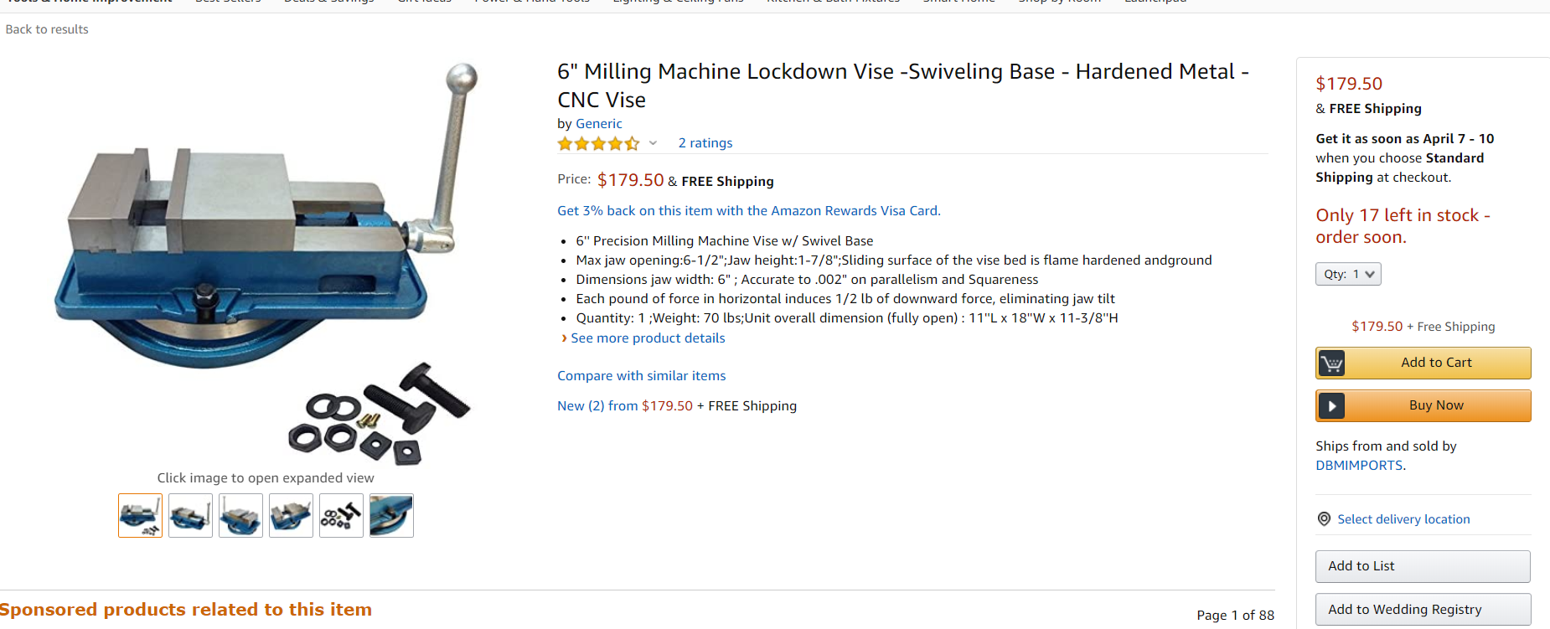Select the third vise thumbnail image
This screenshot has height=629, width=1550.
click(240, 515)
